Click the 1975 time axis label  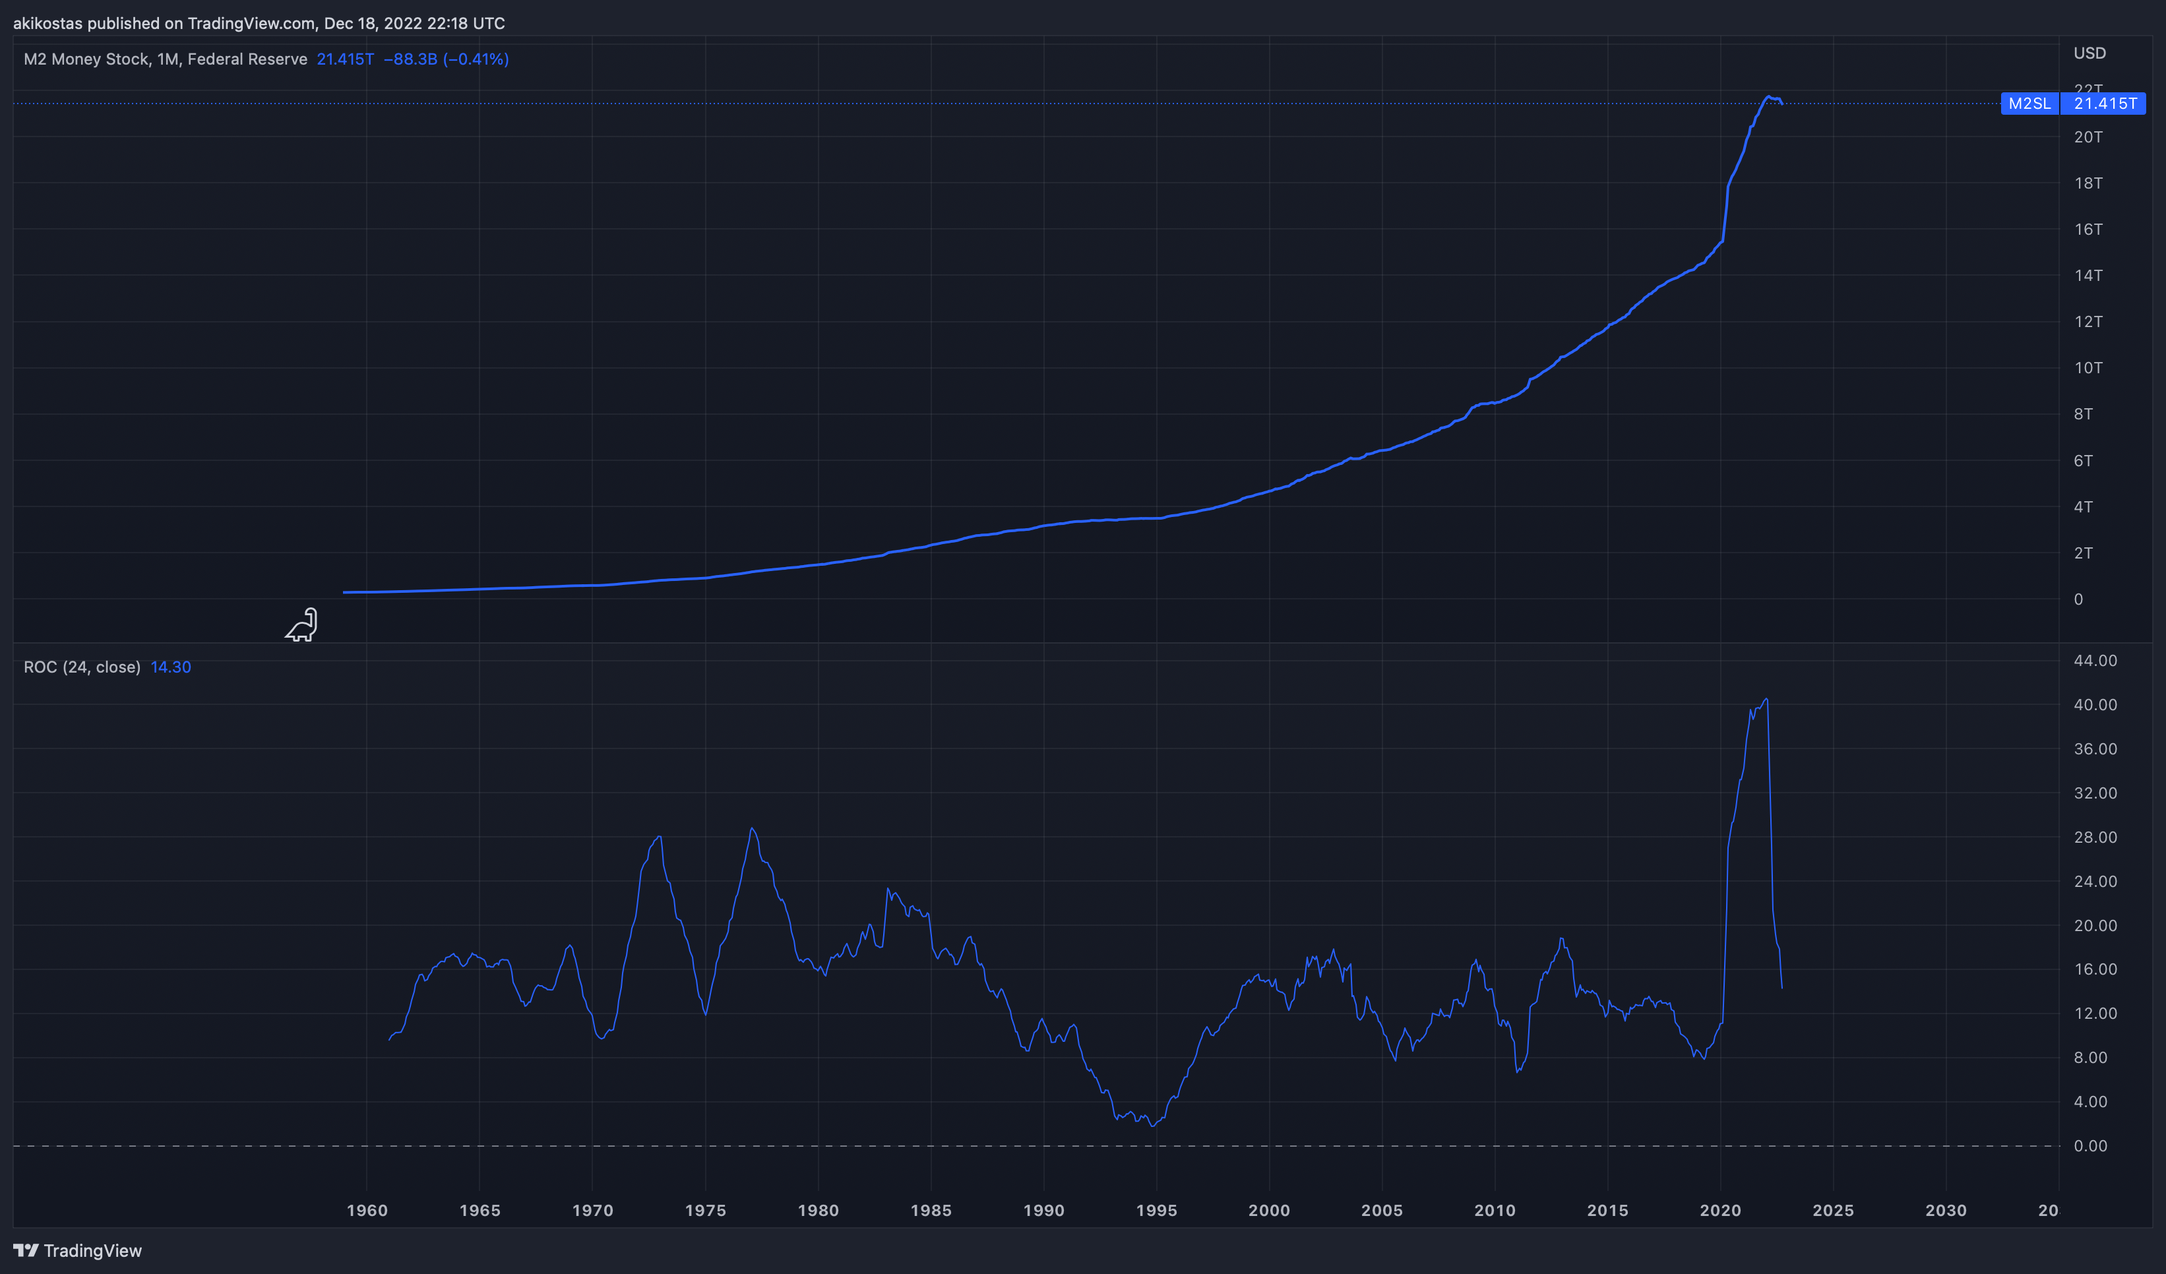pyautogui.click(x=706, y=1211)
